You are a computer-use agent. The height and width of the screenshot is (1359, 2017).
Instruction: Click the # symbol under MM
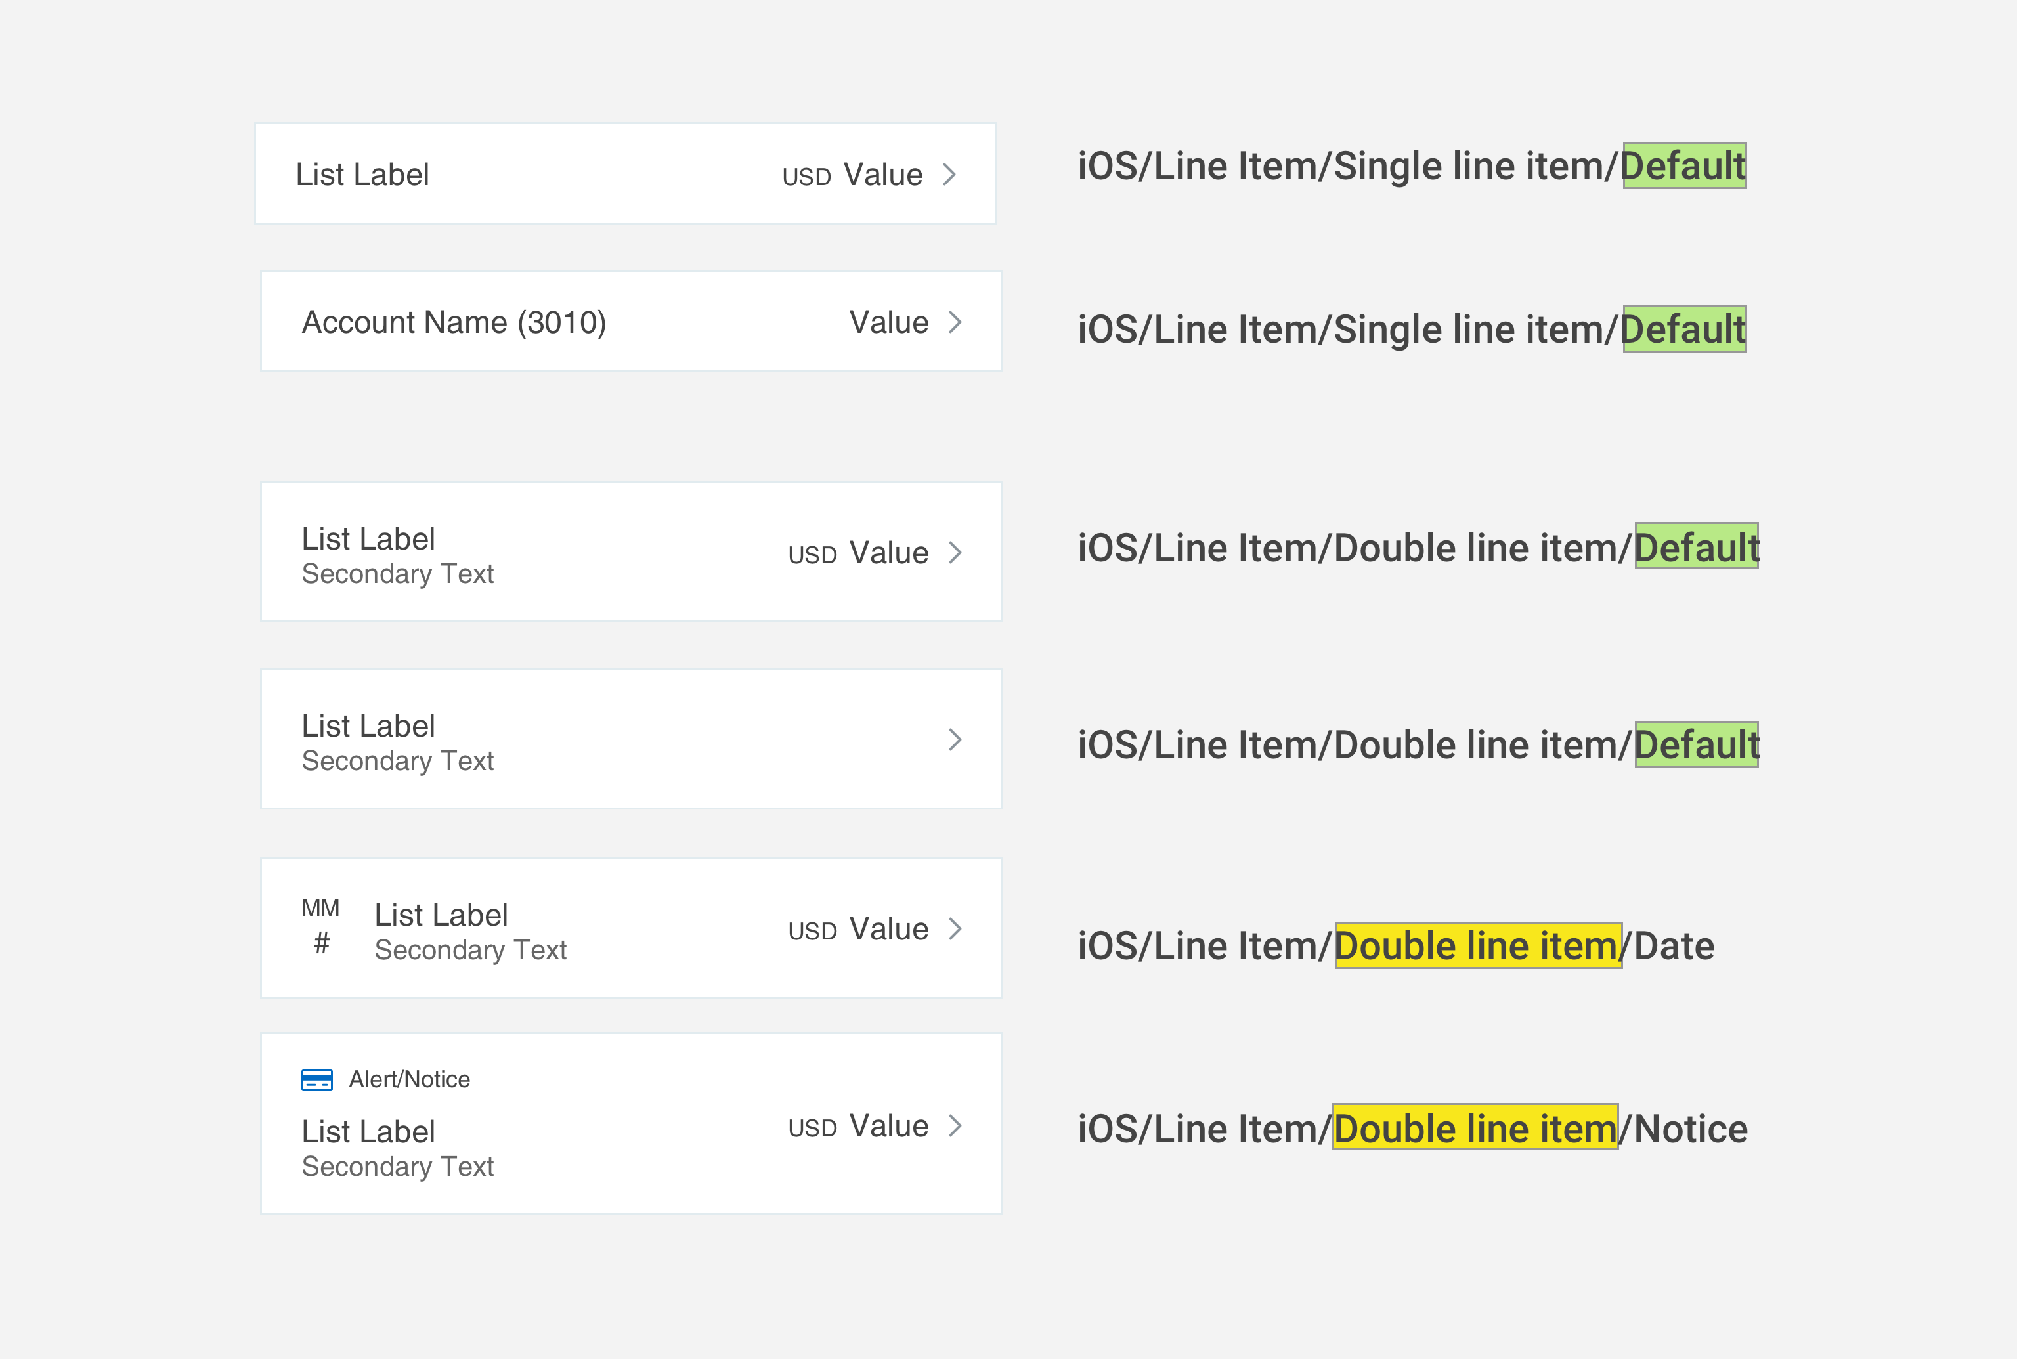click(322, 943)
